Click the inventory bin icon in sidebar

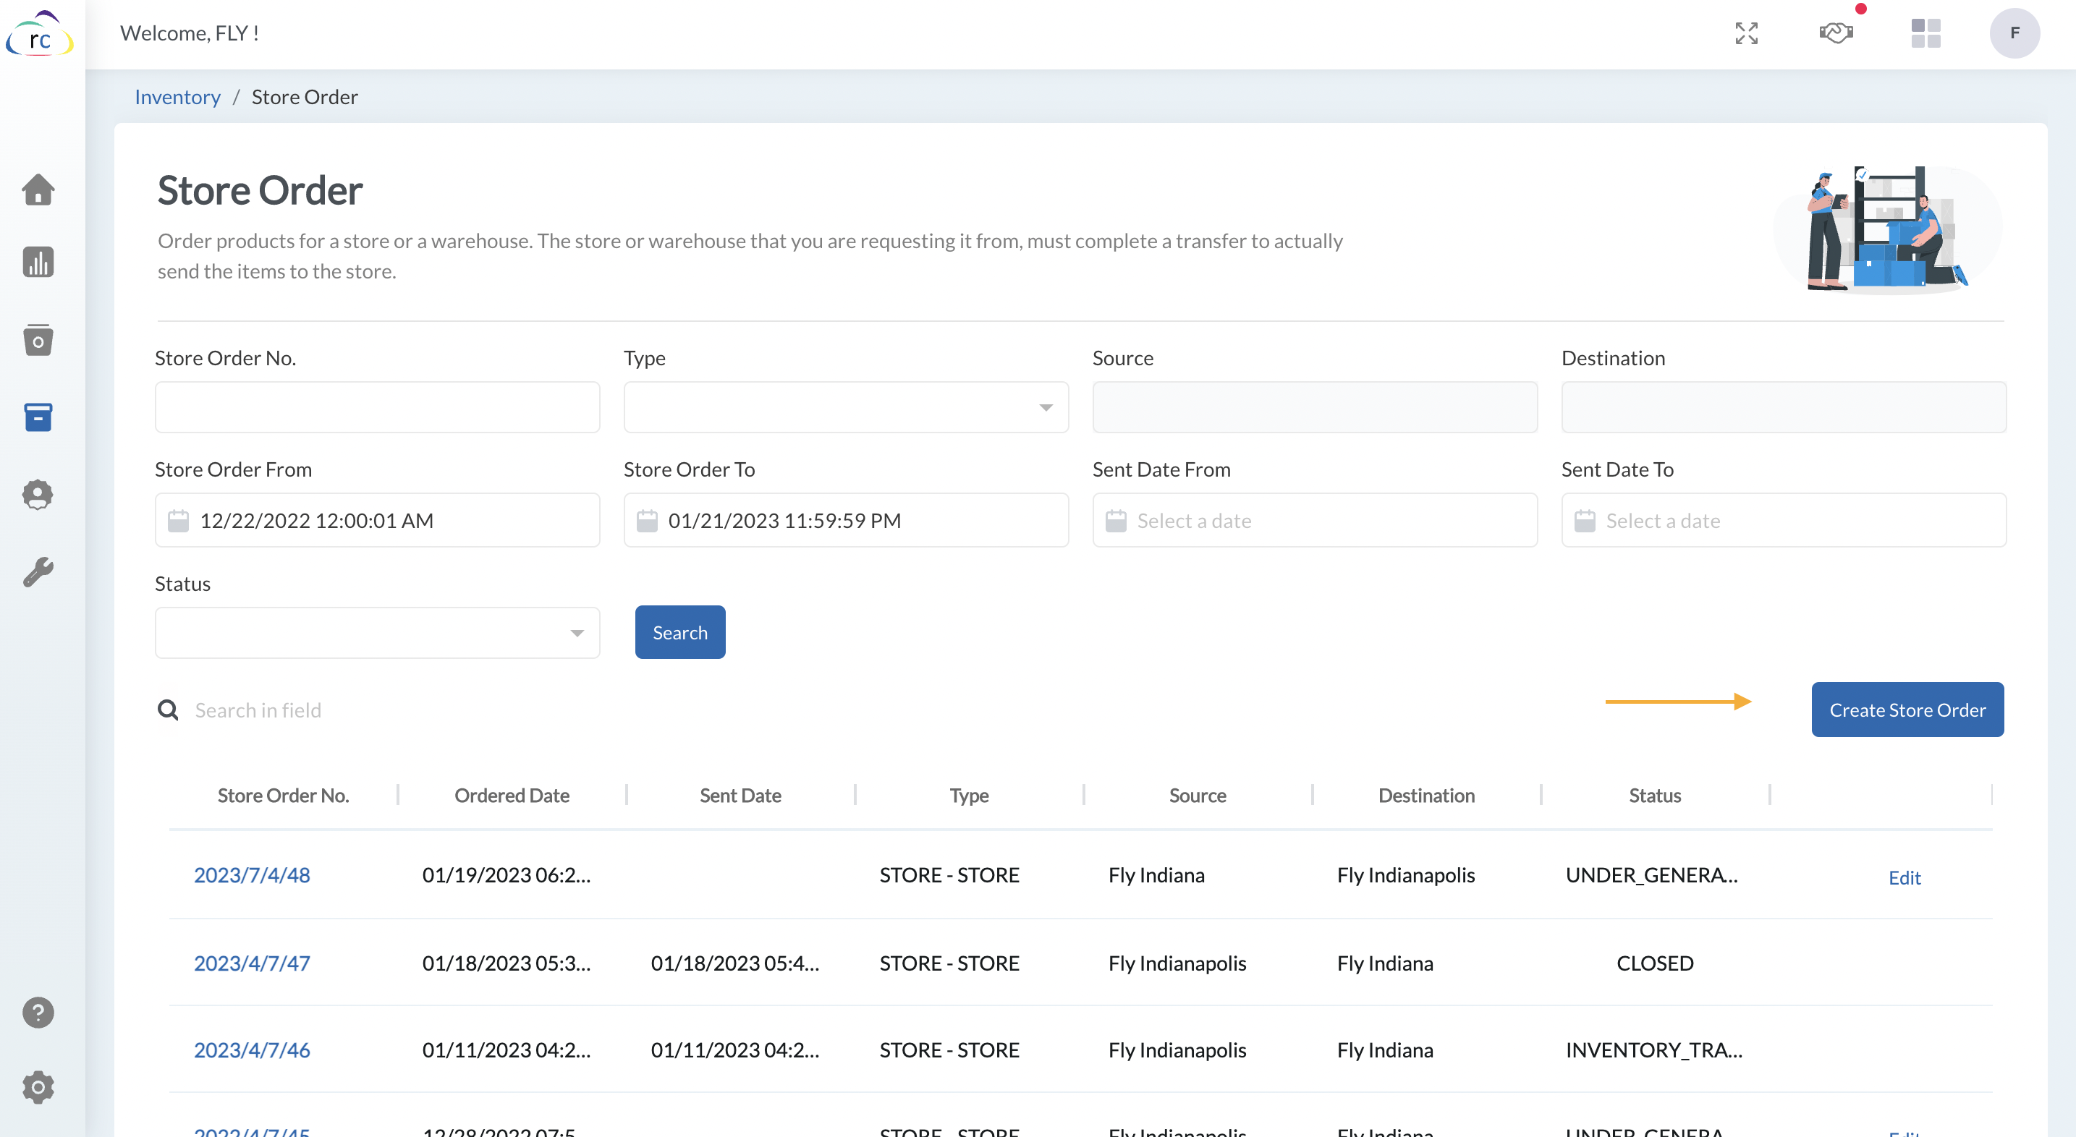point(37,339)
